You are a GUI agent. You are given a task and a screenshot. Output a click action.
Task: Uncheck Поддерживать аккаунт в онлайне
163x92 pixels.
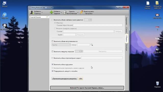52,71
